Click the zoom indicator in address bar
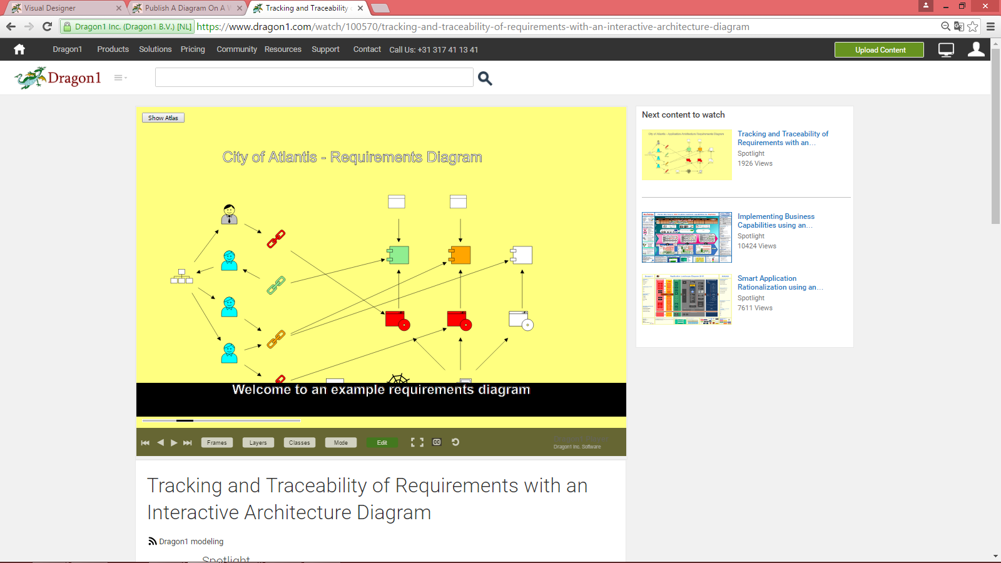The height and width of the screenshot is (563, 1001). click(945, 26)
